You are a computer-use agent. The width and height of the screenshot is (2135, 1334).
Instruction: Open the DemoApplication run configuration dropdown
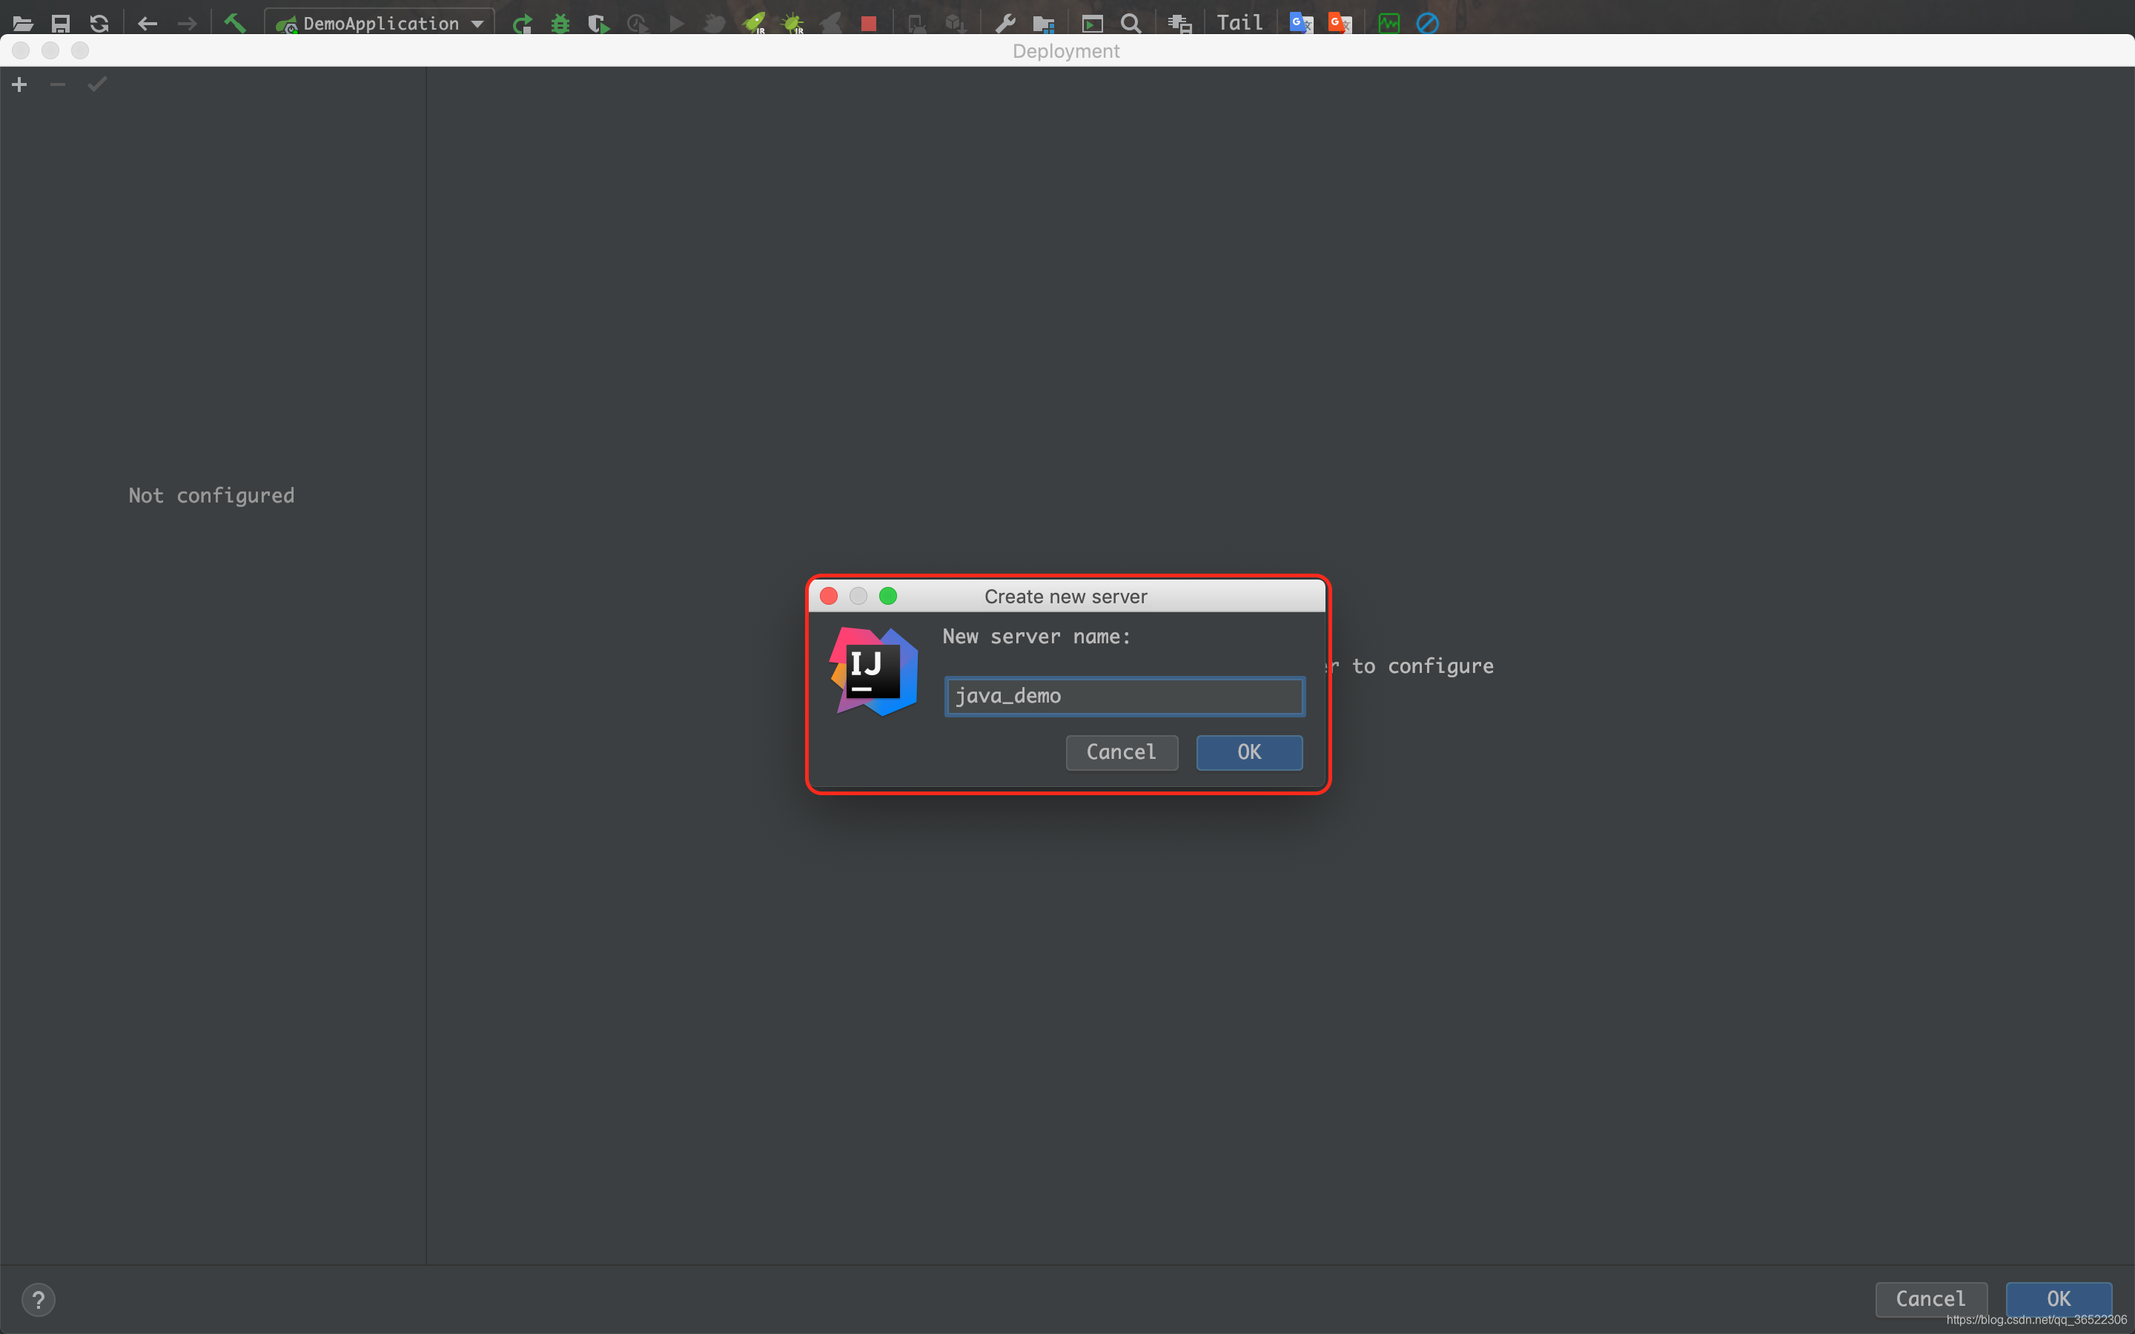click(x=380, y=24)
